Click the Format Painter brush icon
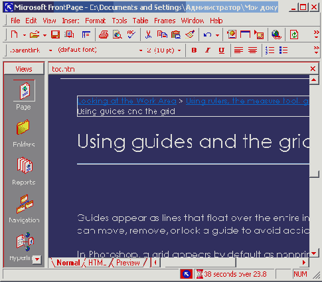322x282 pixels. 190,35
